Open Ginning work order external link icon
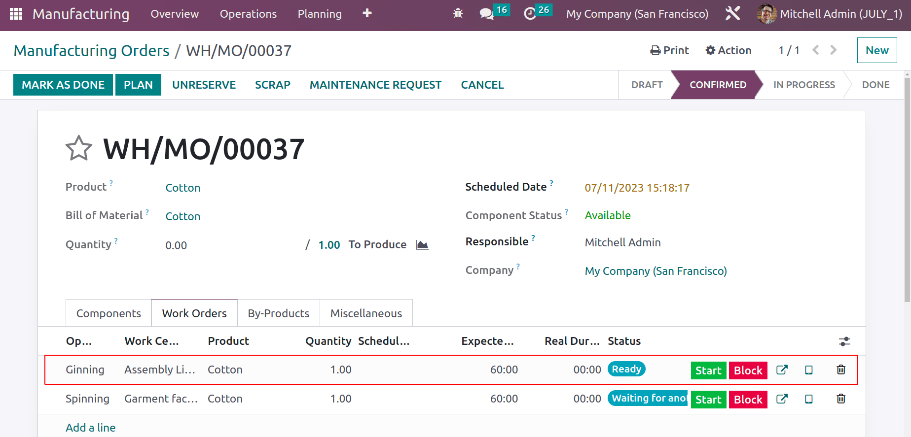This screenshot has height=437, width=911. click(782, 370)
